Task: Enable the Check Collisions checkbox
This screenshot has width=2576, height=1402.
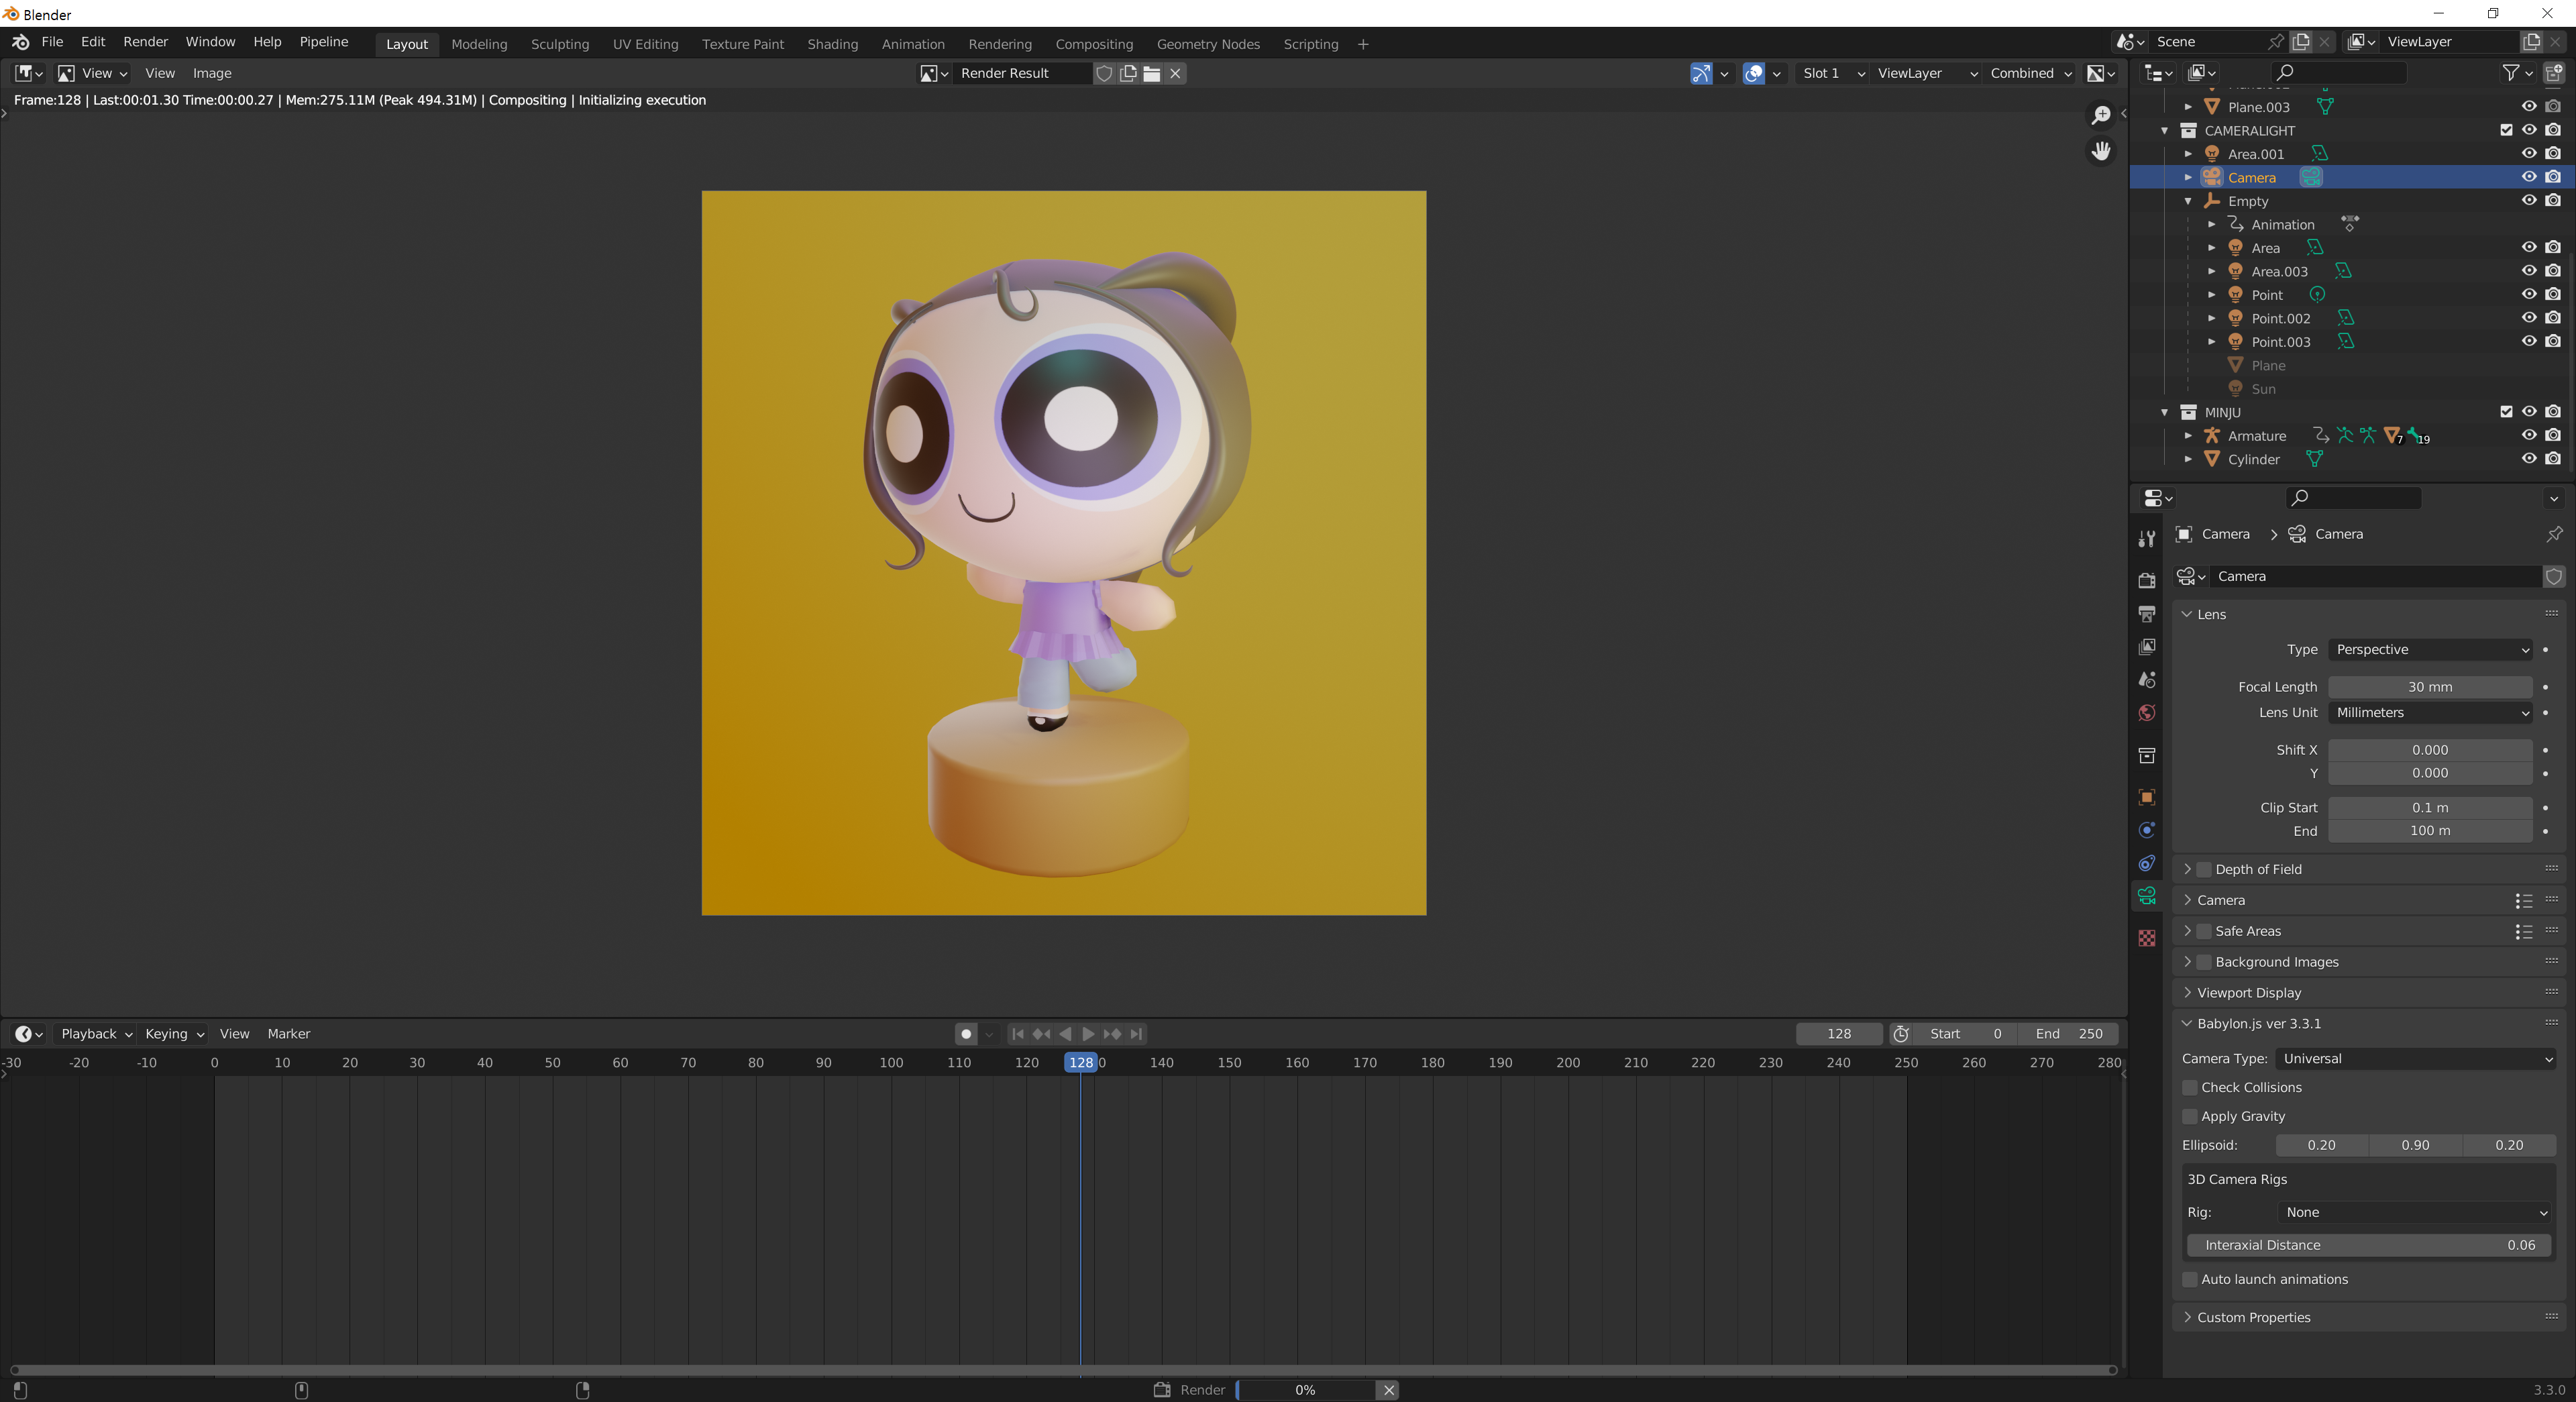Action: pos(2190,1087)
